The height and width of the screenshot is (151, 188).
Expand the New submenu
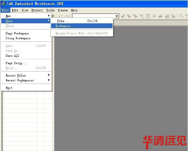26,16
